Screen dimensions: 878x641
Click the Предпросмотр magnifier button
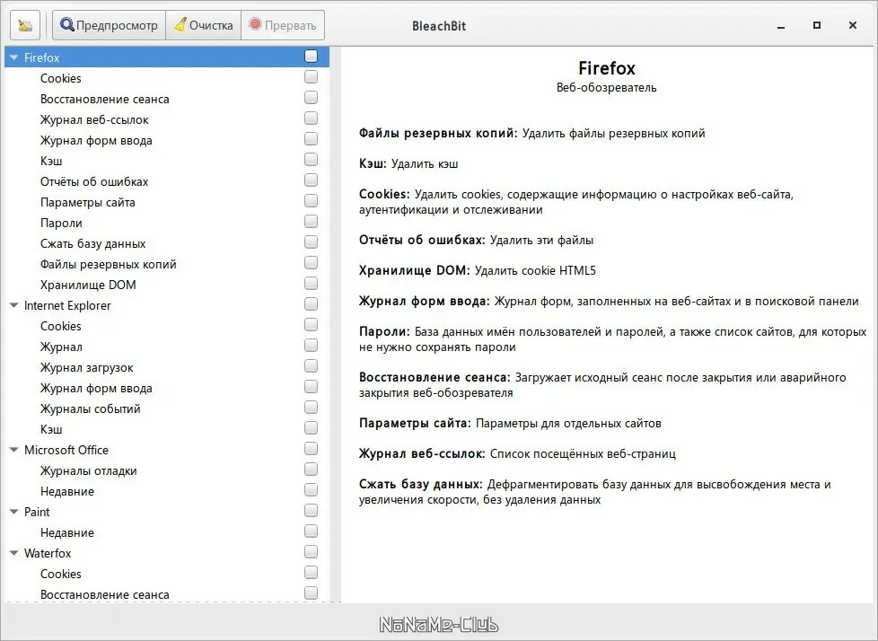[110, 26]
